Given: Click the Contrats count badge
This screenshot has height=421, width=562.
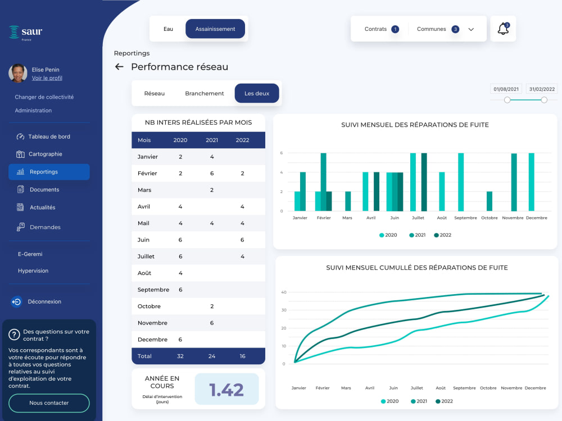Looking at the screenshot, I should 395,29.
